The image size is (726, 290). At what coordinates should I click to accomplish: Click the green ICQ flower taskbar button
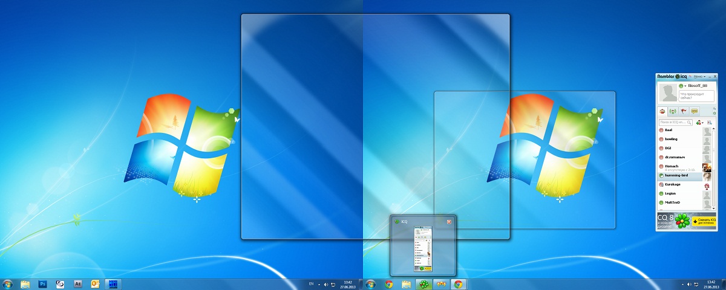click(x=423, y=283)
